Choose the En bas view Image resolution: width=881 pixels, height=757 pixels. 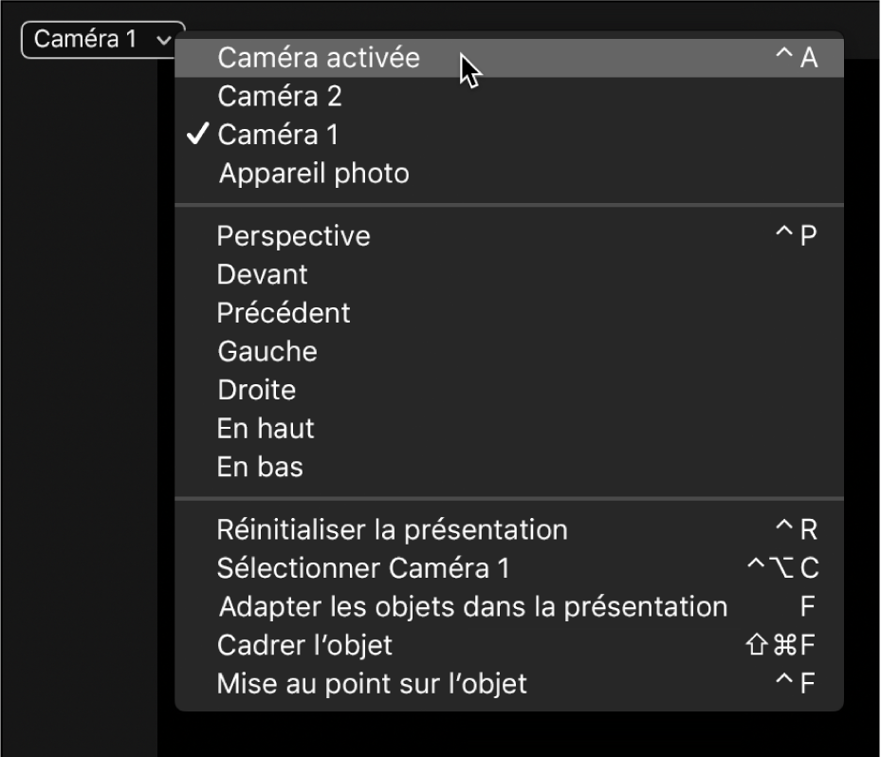(258, 466)
